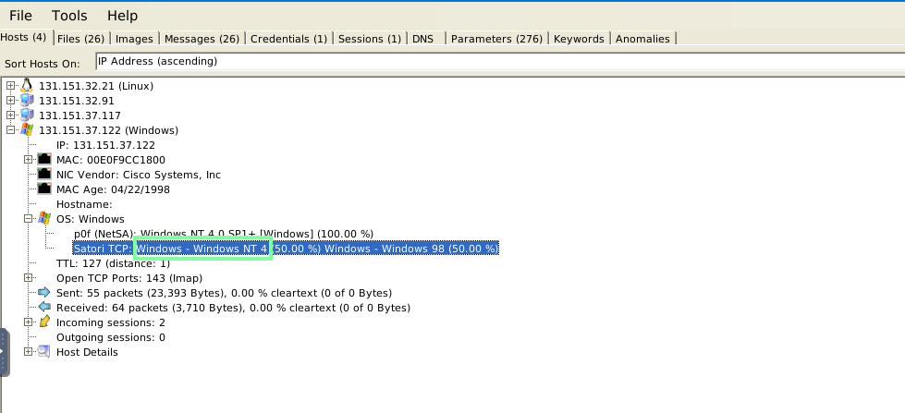This screenshot has height=413, width=905.
Task: Click the Linux penguin icon for 131.151.32.21
Action: pyautogui.click(x=27, y=86)
